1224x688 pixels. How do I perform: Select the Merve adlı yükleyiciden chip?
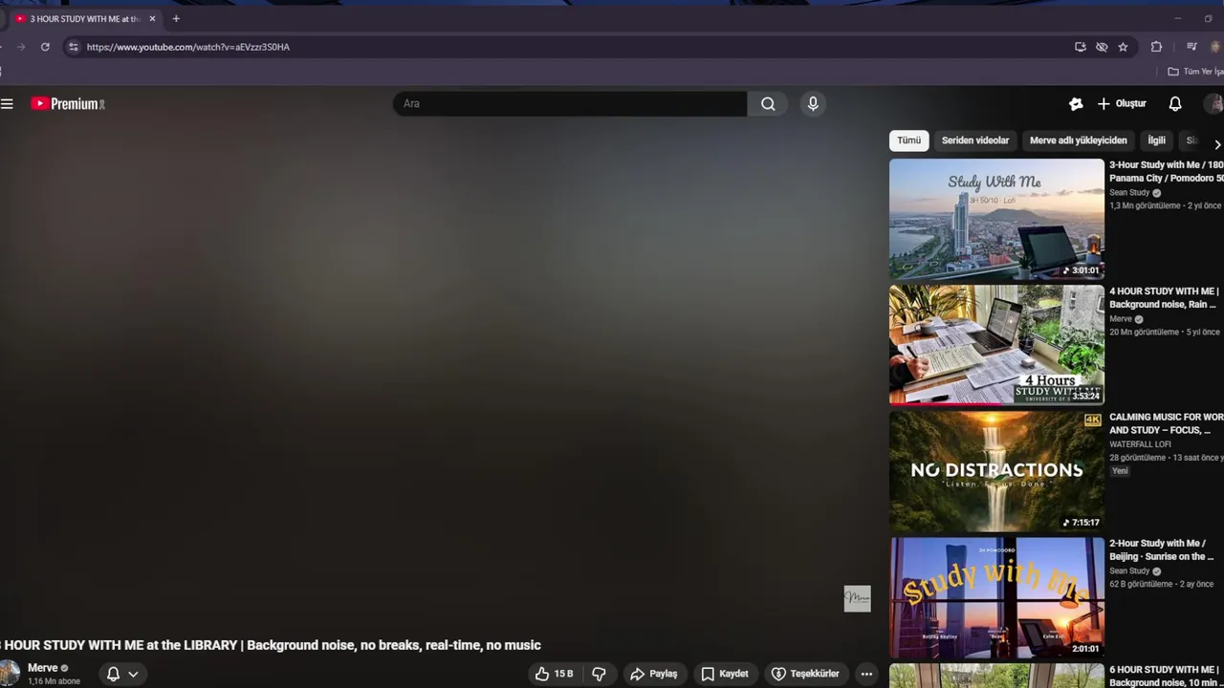coord(1078,140)
